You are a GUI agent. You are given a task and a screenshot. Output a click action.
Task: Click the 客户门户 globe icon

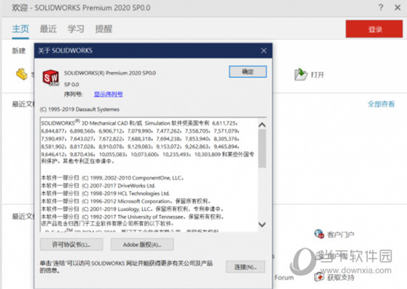[x=319, y=234]
